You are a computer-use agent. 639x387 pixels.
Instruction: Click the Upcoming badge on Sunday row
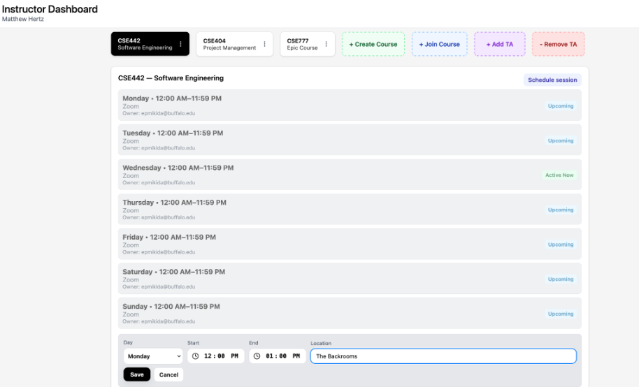tap(560, 314)
